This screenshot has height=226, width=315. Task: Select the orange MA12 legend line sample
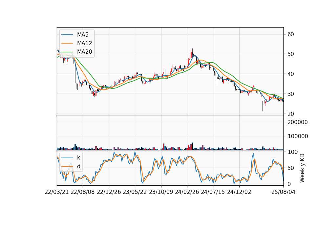coord(67,43)
